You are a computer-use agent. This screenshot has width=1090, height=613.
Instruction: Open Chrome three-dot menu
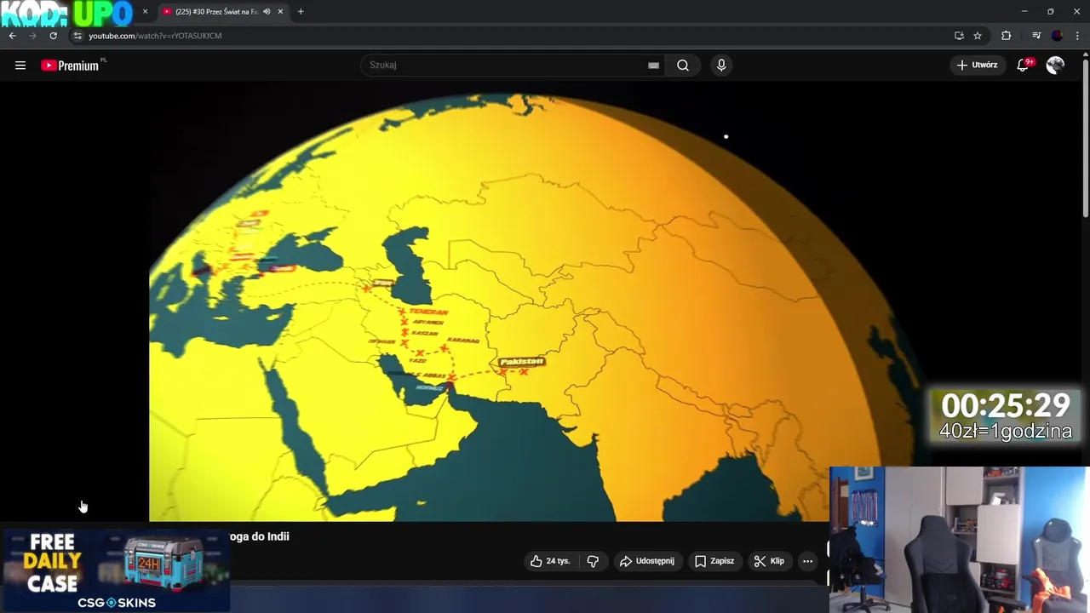pos(1078,36)
